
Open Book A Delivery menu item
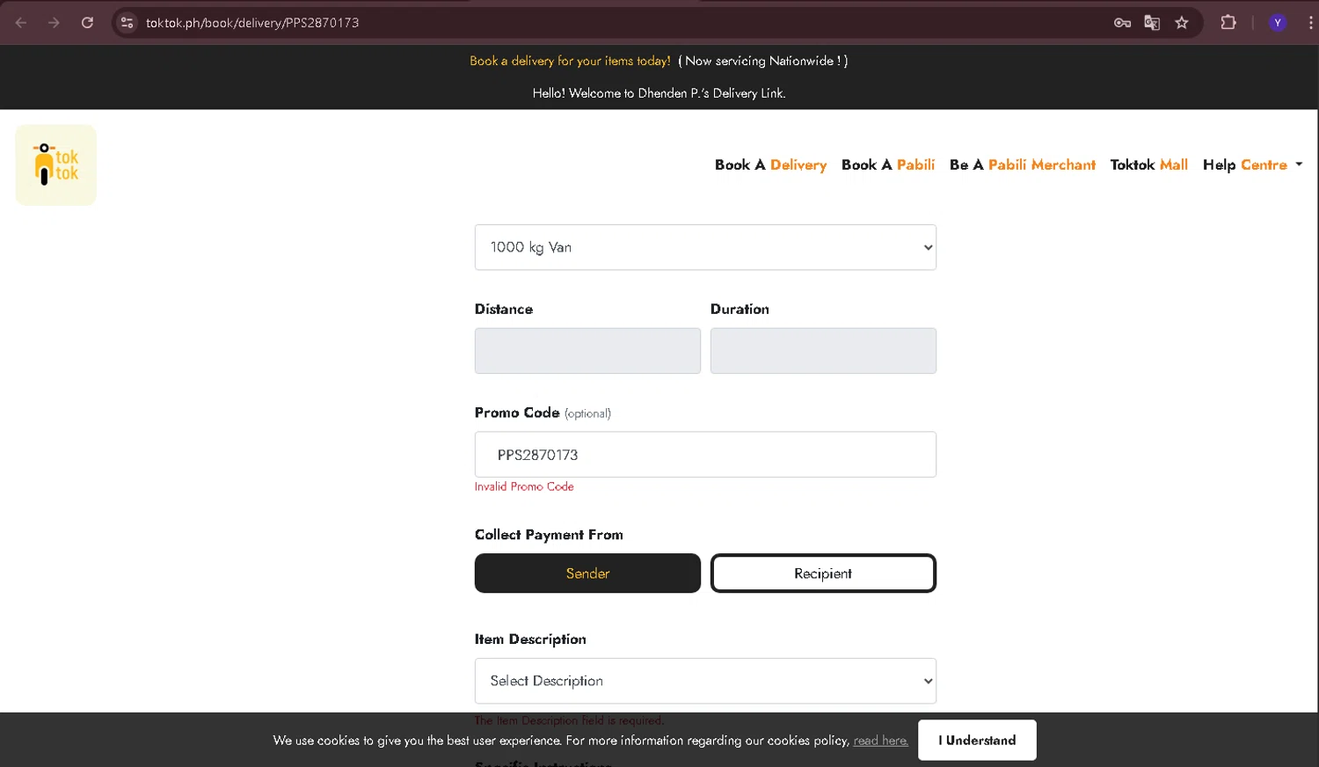pyautogui.click(x=770, y=164)
